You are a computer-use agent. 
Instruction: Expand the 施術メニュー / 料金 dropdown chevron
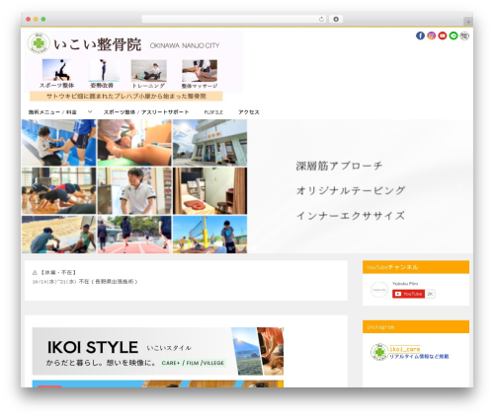coord(90,112)
